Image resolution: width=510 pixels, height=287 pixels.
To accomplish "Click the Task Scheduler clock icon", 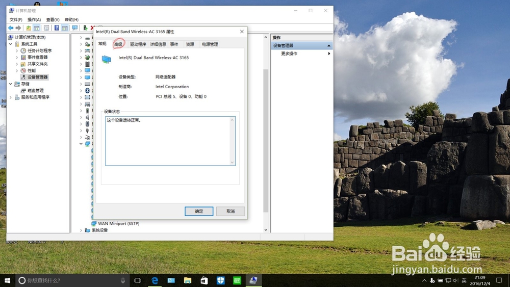I will point(23,50).
